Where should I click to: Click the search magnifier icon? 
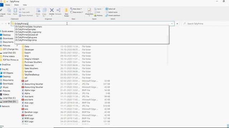(185, 23)
